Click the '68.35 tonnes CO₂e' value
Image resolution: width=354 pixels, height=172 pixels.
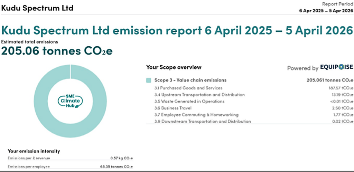[117, 167]
